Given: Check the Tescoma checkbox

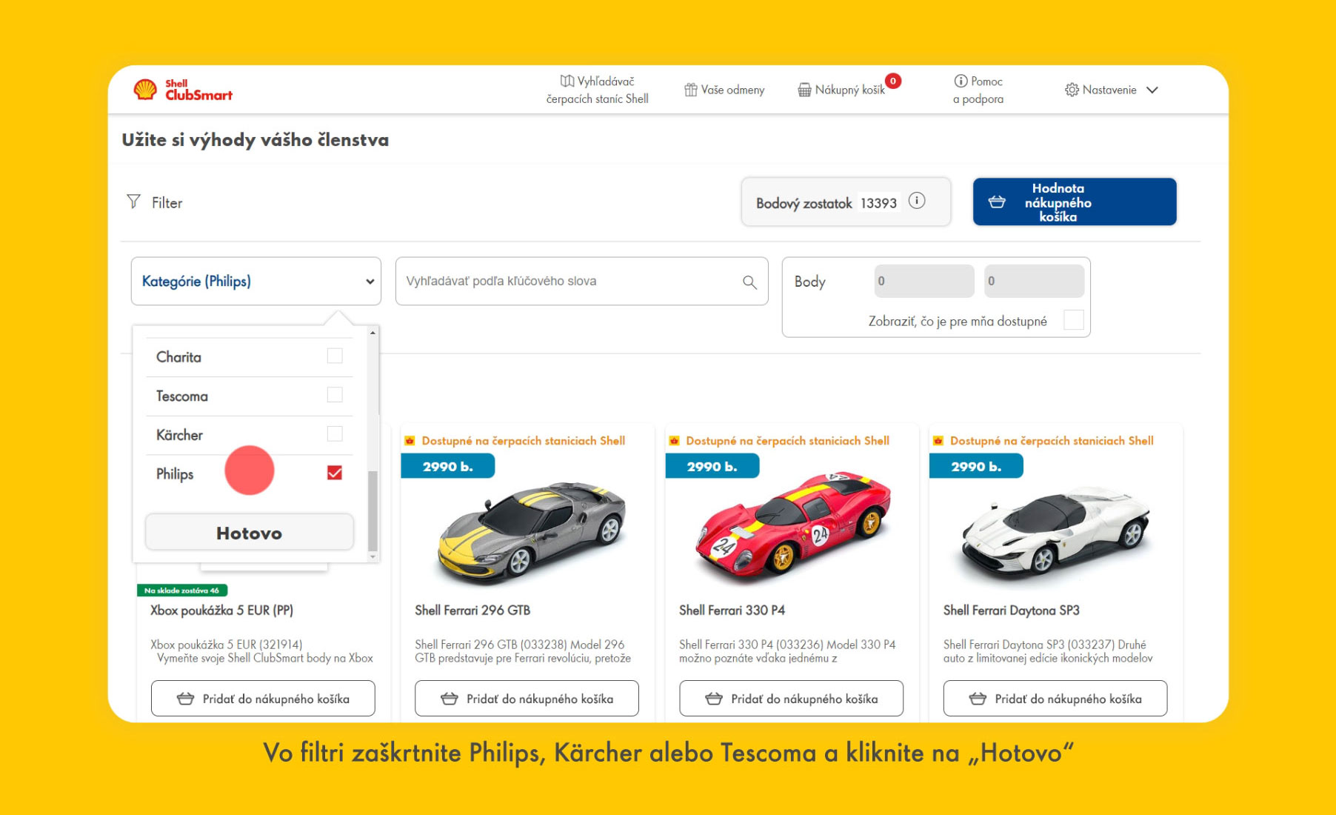Looking at the screenshot, I should tap(335, 395).
